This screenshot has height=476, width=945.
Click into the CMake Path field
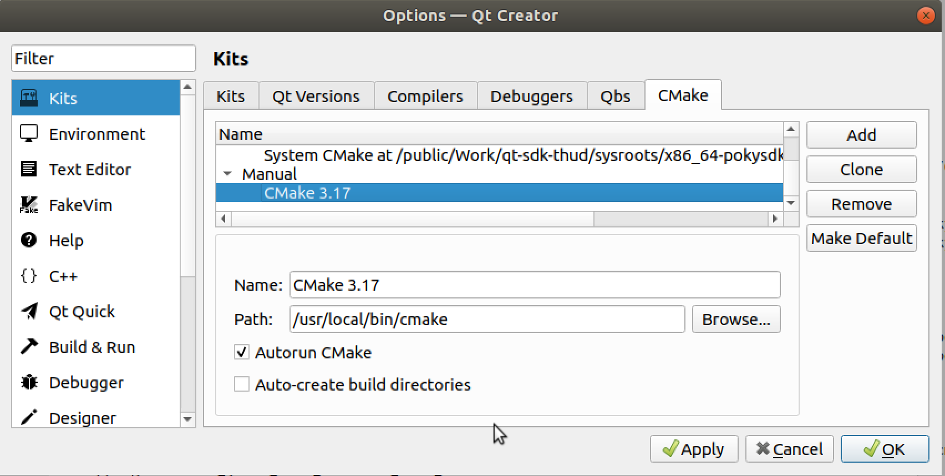tap(486, 320)
